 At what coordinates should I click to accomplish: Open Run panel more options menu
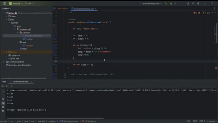(11, 86)
